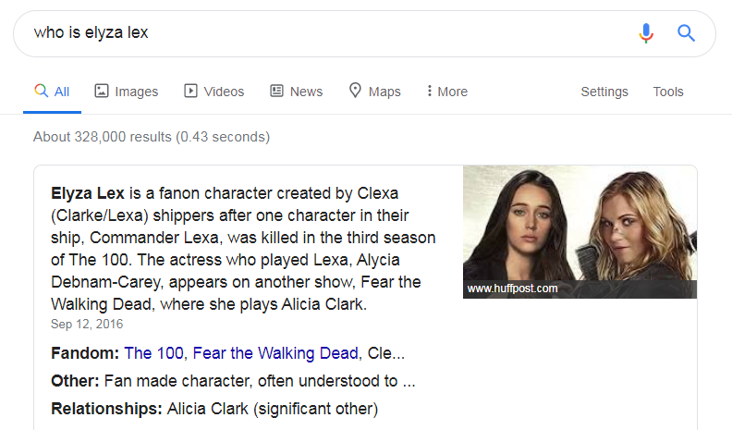The width and height of the screenshot is (732, 430).
Task: Follow the 'The 100' fandom link
Action: pyautogui.click(x=153, y=353)
